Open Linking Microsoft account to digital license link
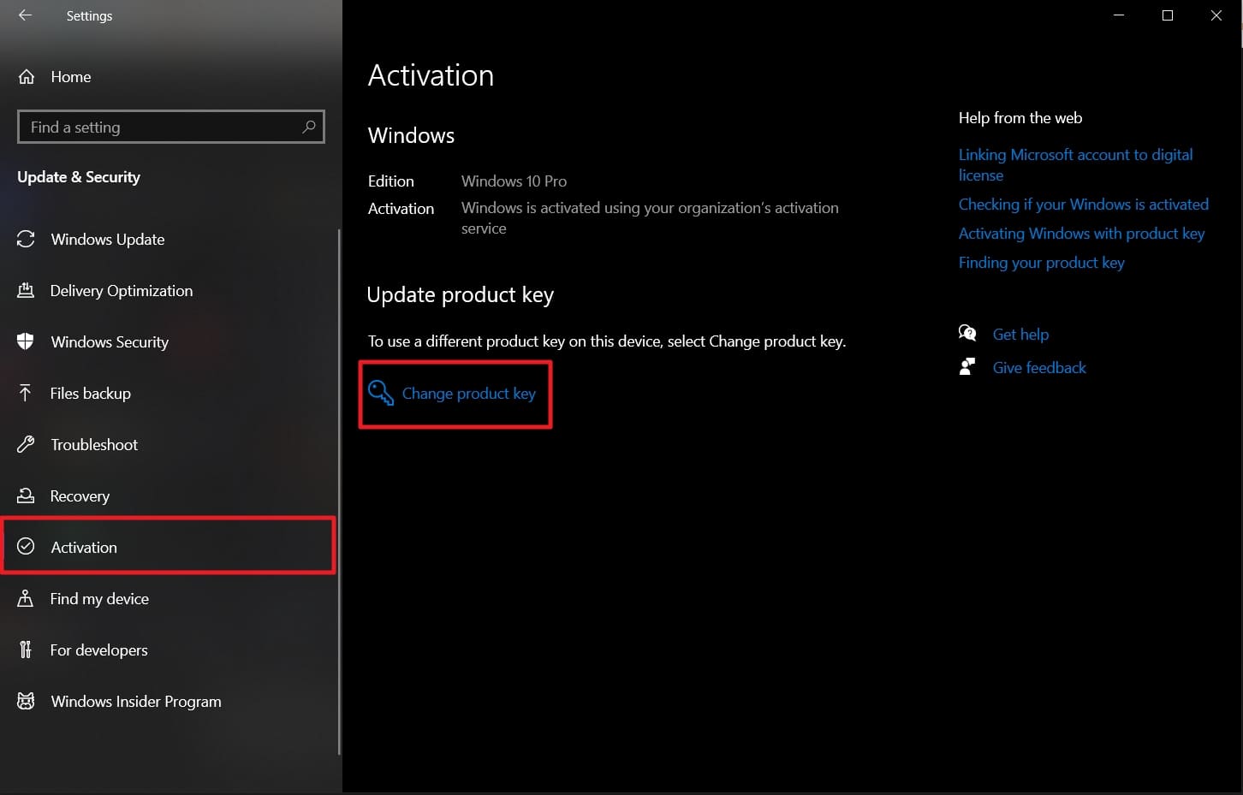The image size is (1243, 795). (x=1075, y=164)
